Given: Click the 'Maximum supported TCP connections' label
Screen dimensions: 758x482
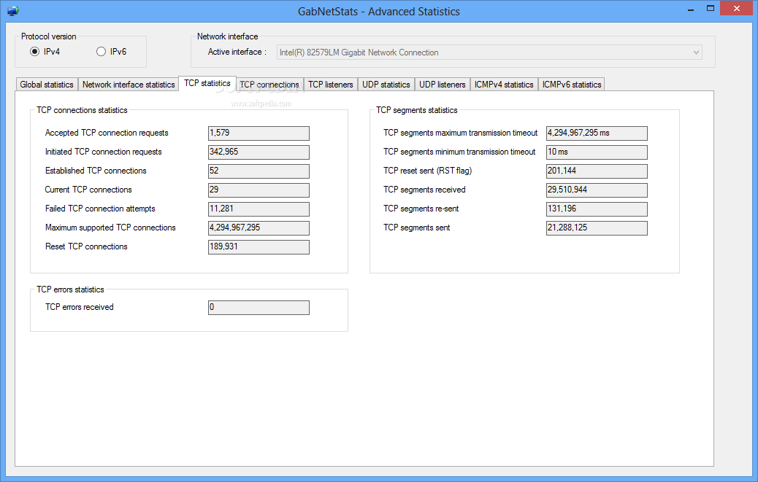Looking at the screenshot, I should (x=110, y=228).
